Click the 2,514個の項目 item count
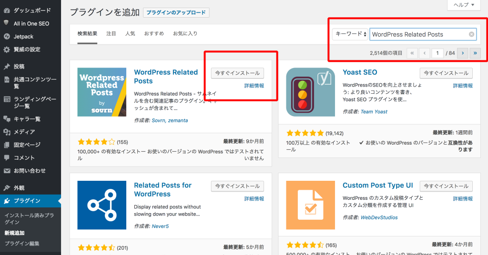The width and height of the screenshot is (488, 255). pyautogui.click(x=386, y=53)
